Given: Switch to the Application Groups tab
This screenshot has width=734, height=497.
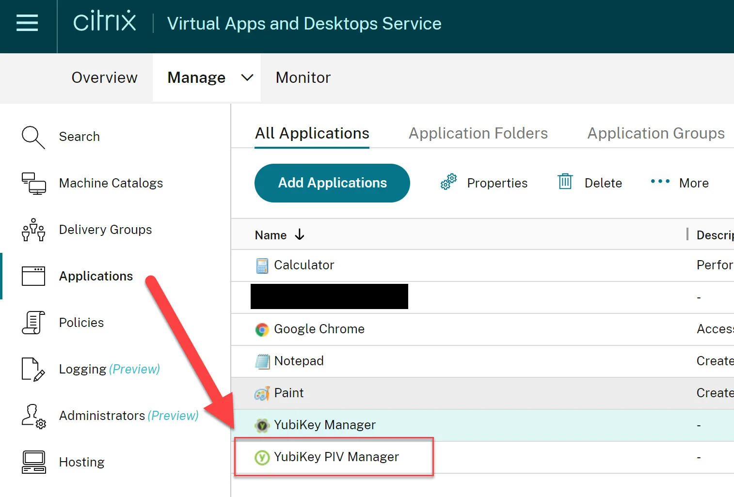Looking at the screenshot, I should point(656,133).
